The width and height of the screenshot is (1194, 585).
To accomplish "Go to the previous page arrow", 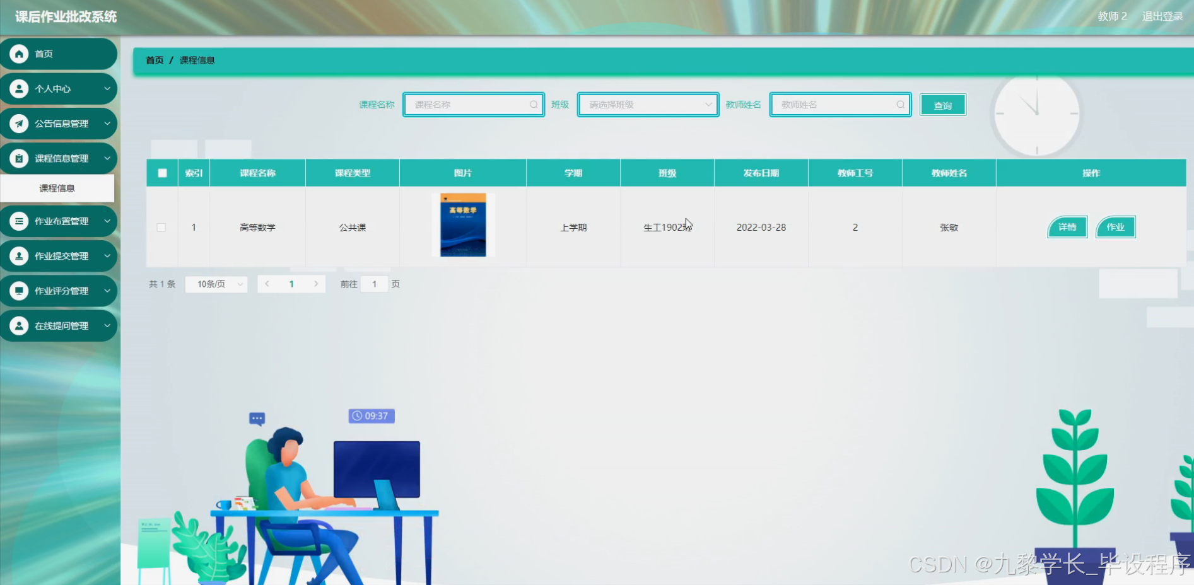I will [x=267, y=284].
